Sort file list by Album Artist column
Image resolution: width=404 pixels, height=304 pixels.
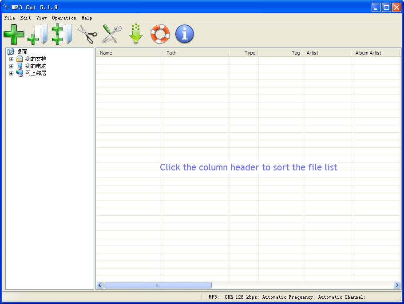tap(376, 53)
